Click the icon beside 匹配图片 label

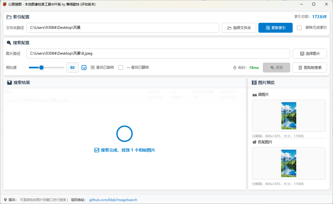[x=254, y=142]
